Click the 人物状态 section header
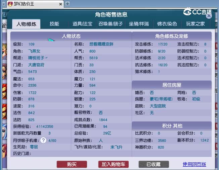 [x=71, y=36]
